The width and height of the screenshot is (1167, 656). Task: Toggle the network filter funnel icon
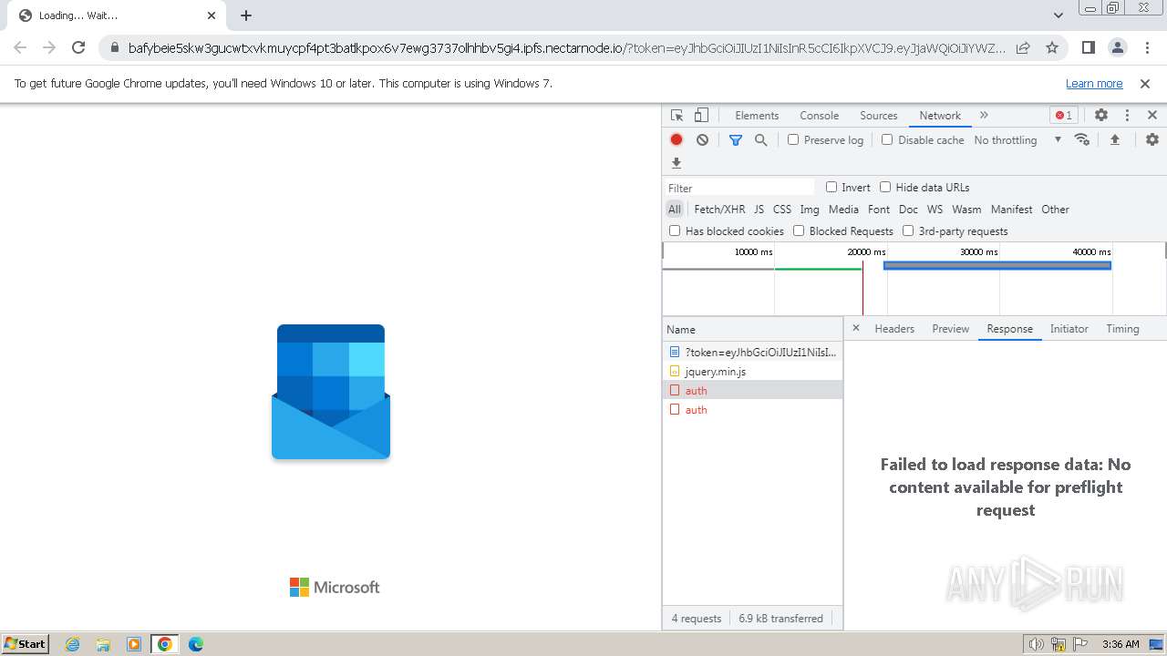736,140
